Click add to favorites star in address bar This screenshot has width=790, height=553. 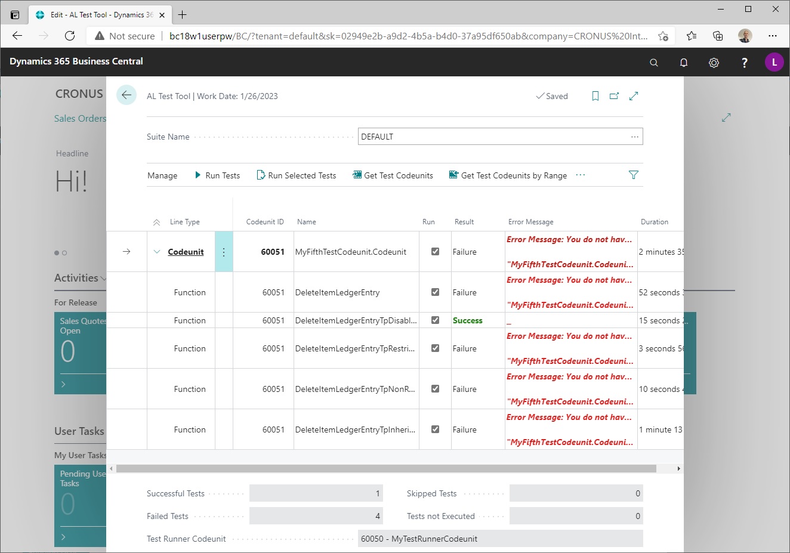(x=663, y=36)
